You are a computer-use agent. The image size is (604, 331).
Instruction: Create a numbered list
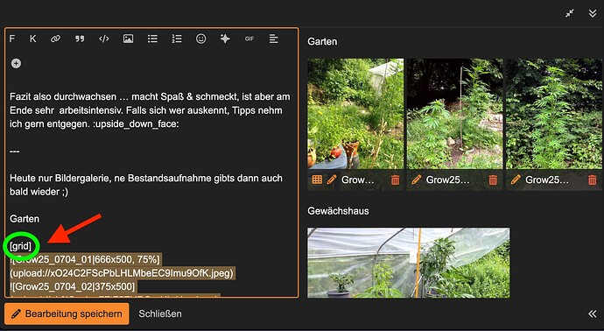177,39
